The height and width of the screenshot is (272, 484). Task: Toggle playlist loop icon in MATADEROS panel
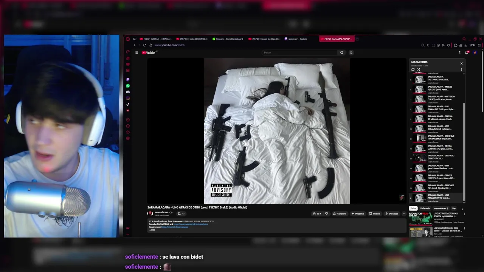click(x=413, y=70)
